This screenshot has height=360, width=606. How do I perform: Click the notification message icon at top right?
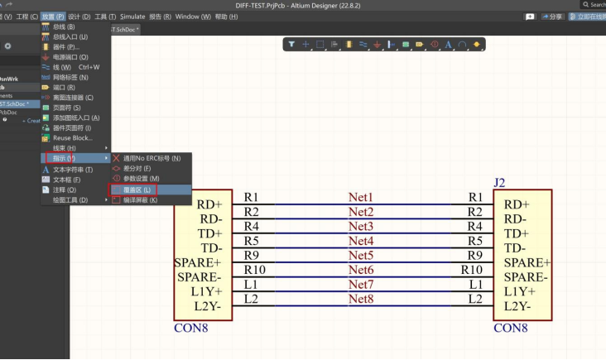point(530,17)
